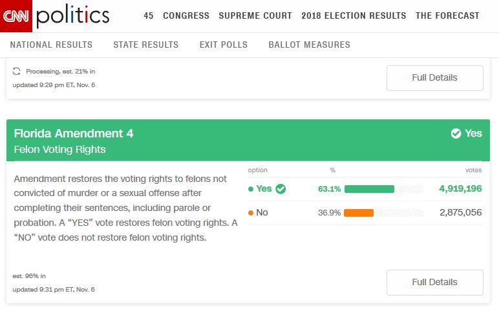
Task: Click Full Details button for upper measure
Action: [x=435, y=78]
